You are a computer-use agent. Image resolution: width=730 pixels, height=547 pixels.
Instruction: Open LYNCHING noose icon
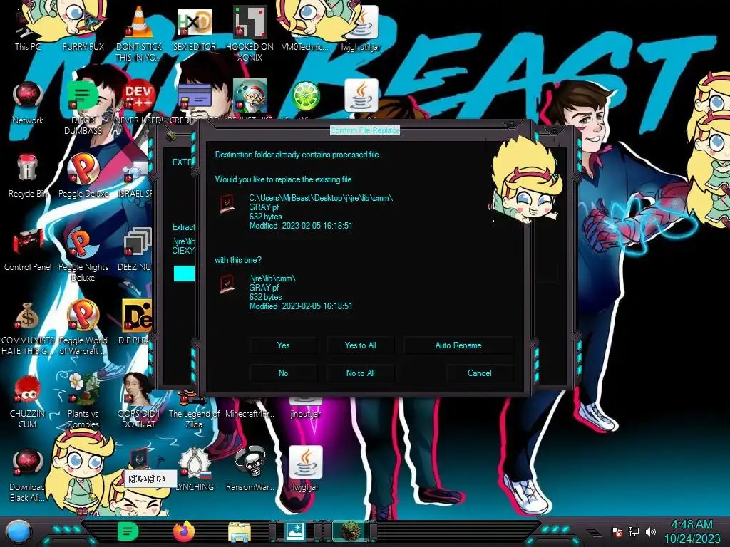[194, 470]
